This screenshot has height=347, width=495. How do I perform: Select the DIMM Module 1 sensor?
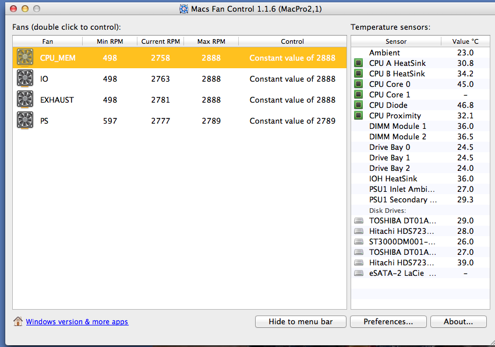[420, 126]
